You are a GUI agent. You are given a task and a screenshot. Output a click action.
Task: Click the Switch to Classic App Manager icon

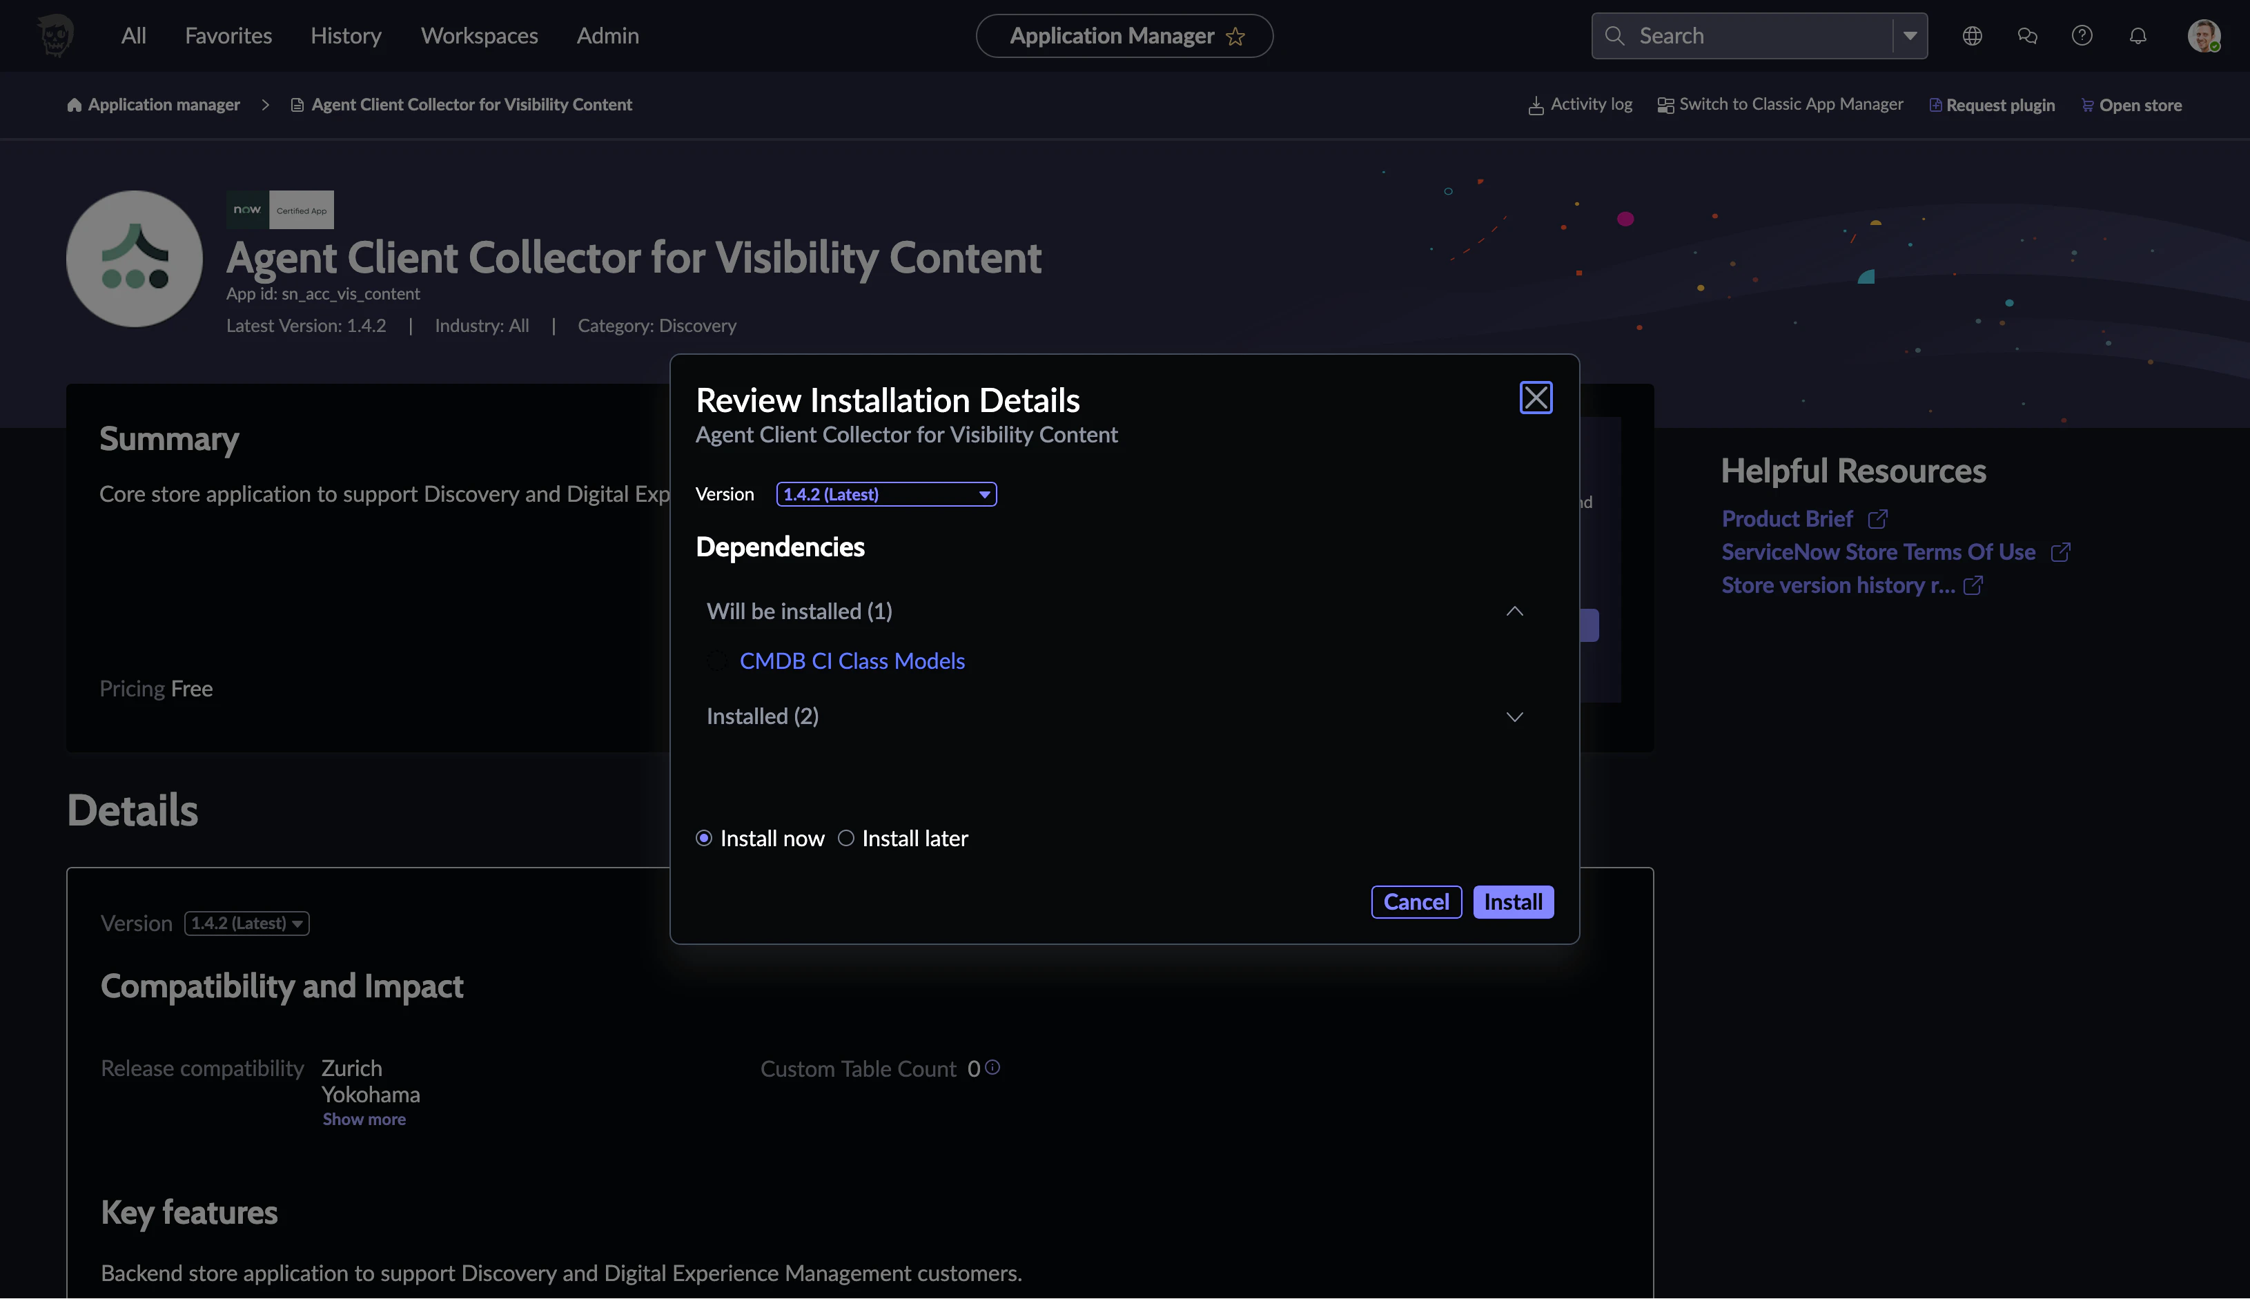click(1665, 106)
